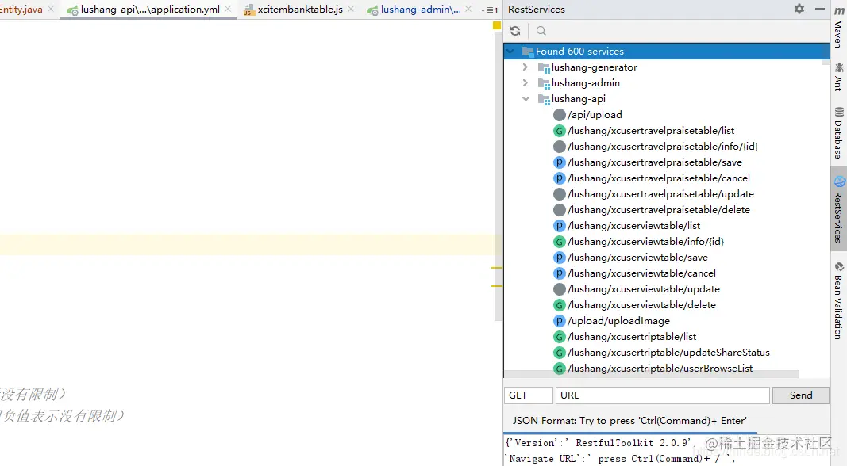Select xcusertravelpraisetable/delete service
The image size is (847, 466).
point(659,210)
